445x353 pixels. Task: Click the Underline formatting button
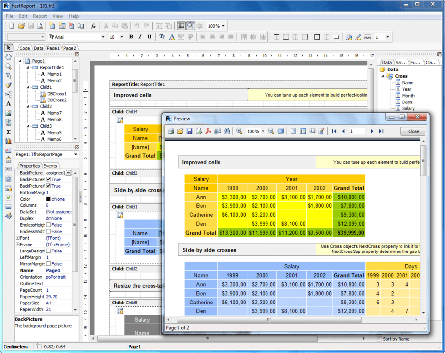pyautogui.click(x=149, y=37)
